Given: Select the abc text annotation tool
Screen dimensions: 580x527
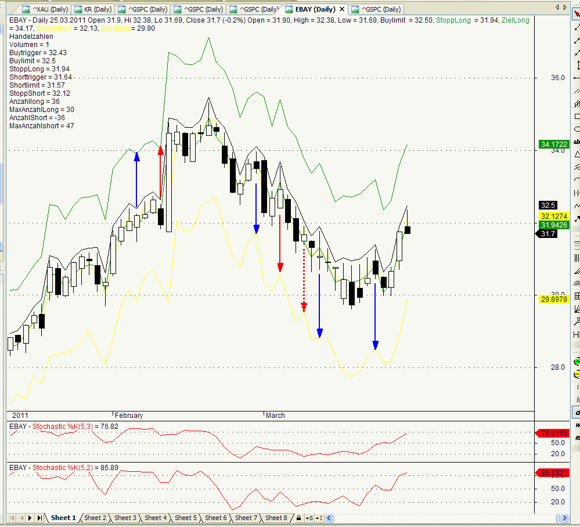Looking at the screenshot, I should [577, 142].
